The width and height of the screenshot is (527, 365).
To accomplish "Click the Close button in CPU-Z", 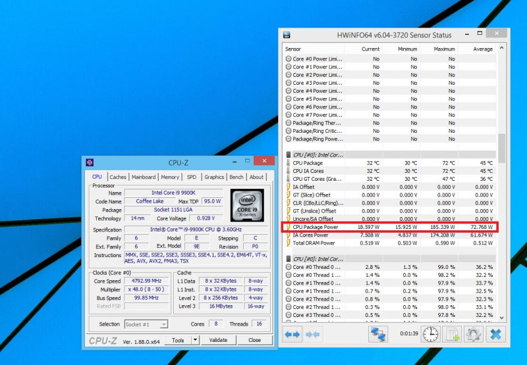I will coord(254,340).
